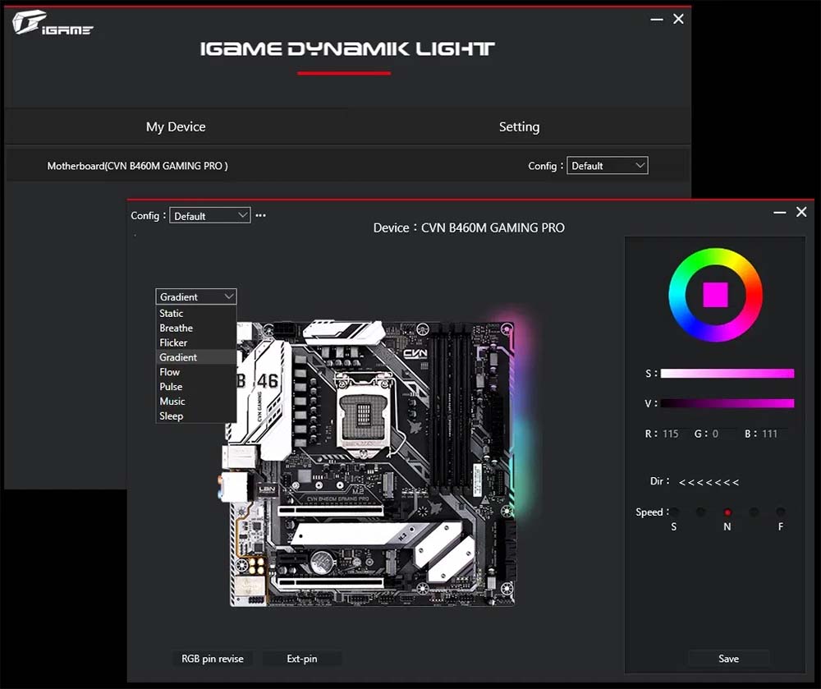The image size is (821, 689).
Task: Select the fastest speed radio button
Action: tap(781, 512)
